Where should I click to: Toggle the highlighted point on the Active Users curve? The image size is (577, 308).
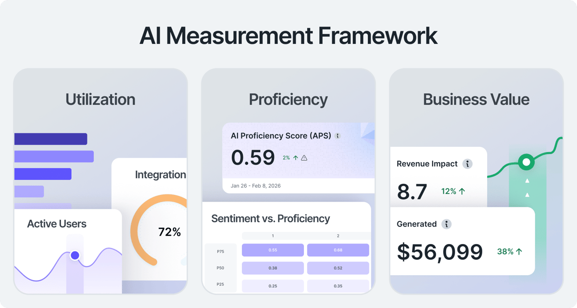click(x=75, y=256)
